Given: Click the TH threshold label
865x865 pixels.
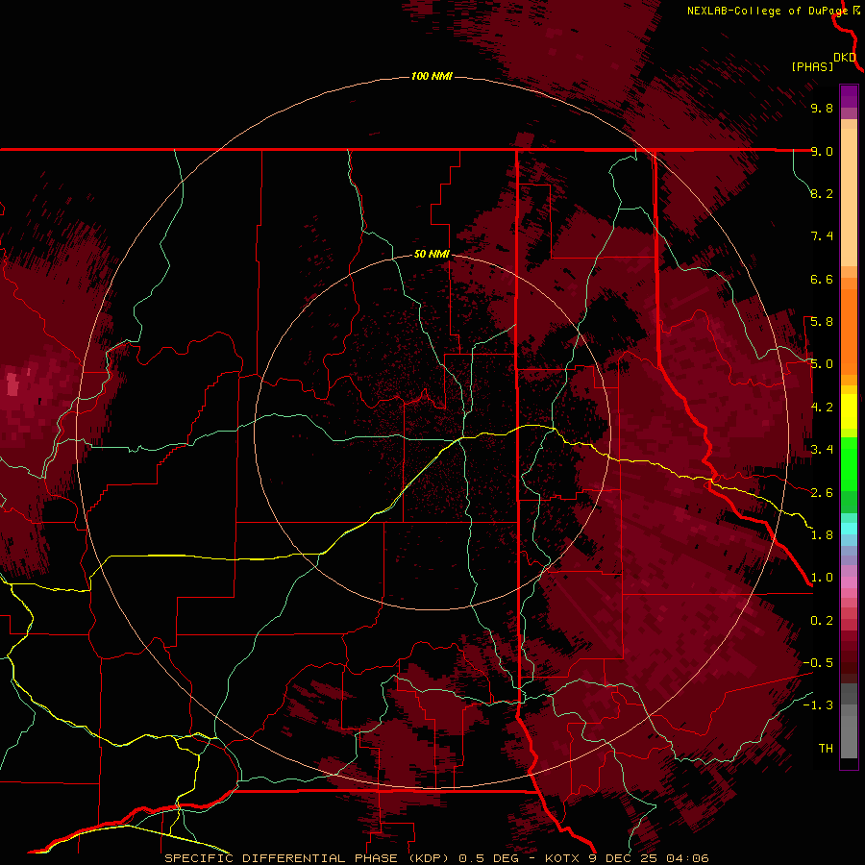Looking at the screenshot, I should (x=826, y=749).
